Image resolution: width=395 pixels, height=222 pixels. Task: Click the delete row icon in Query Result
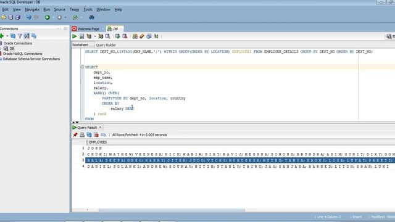(96, 135)
